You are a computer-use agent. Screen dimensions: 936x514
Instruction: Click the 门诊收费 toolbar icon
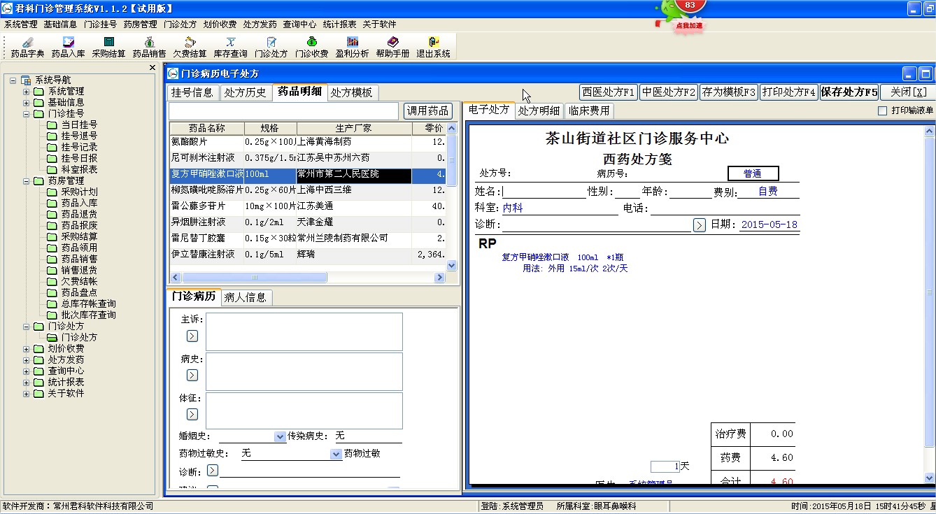(311, 48)
